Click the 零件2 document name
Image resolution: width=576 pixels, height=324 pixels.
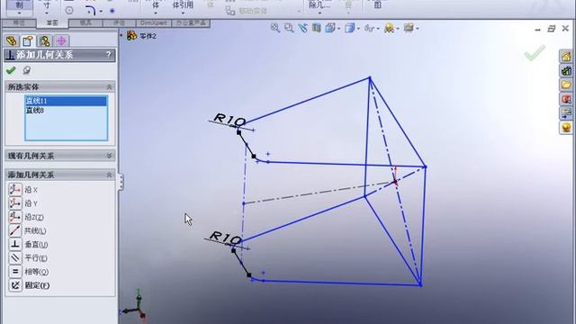pos(148,36)
